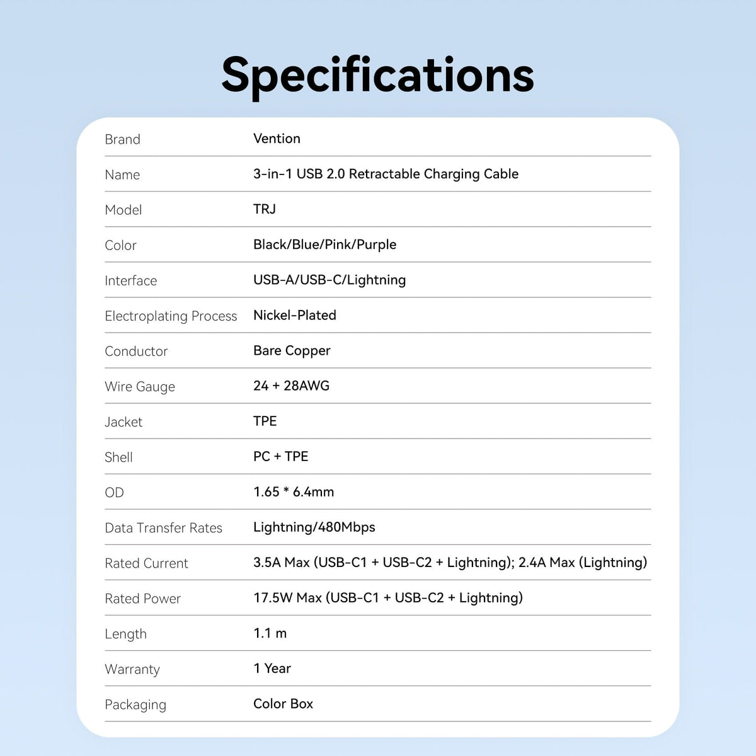Click the 24 + 28AWG wire gauge value
756x756 pixels.
[x=291, y=386]
